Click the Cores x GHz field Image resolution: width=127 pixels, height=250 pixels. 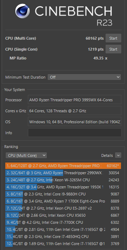coord(75,110)
